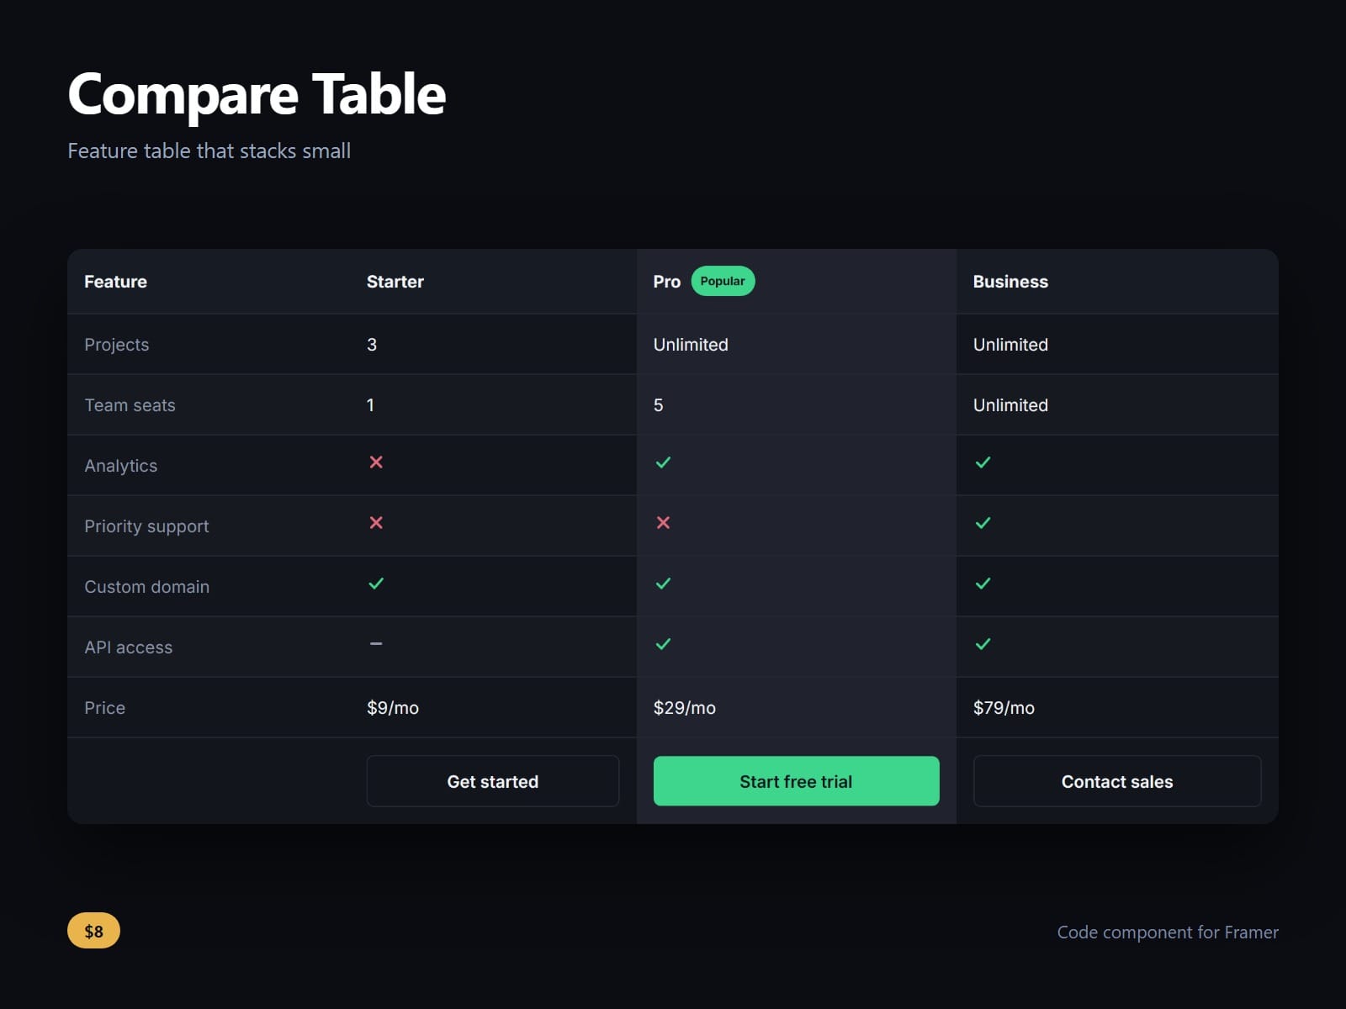Click the Analytics row label
Image resolution: width=1346 pixels, height=1009 pixels.
tap(121, 466)
